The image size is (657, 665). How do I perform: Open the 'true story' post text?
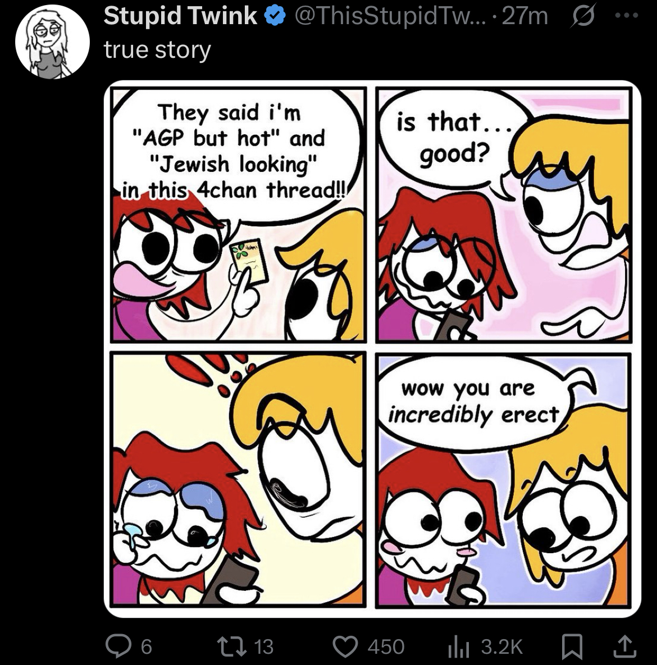tap(157, 49)
